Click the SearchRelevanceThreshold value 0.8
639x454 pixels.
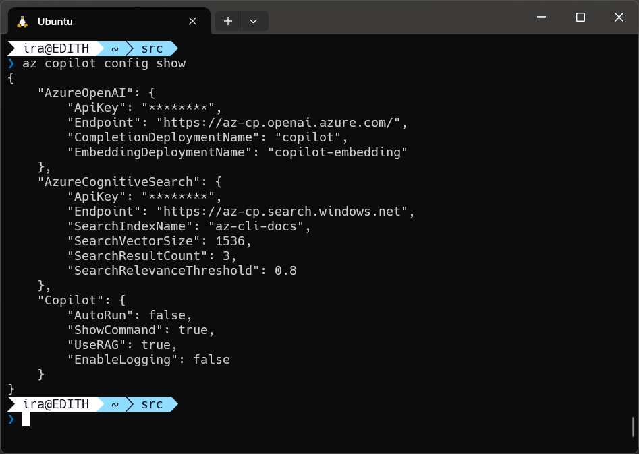click(x=285, y=271)
